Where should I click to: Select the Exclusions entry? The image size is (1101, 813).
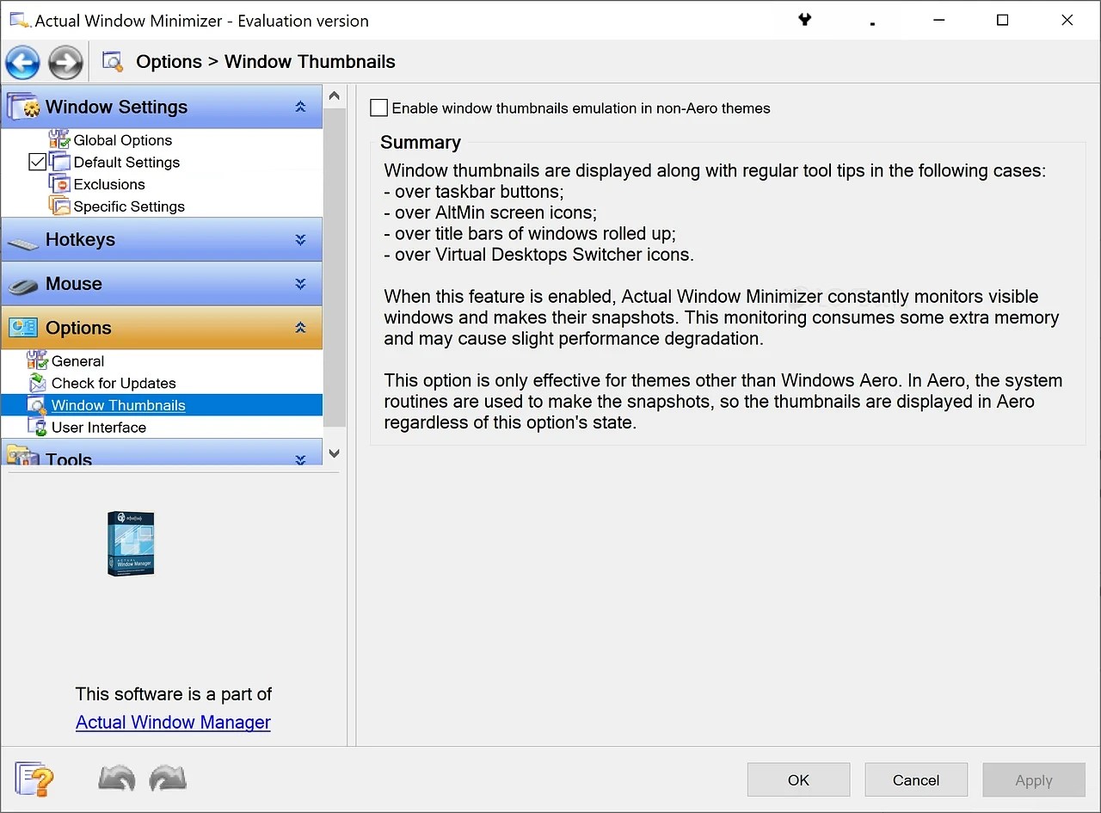coord(108,184)
